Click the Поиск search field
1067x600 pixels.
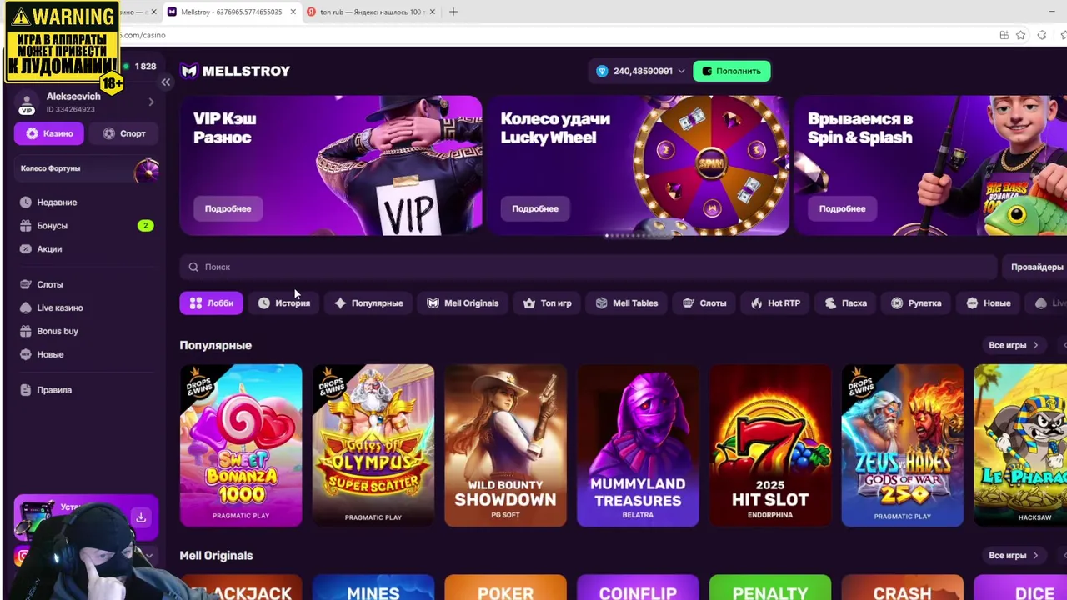[588, 267]
